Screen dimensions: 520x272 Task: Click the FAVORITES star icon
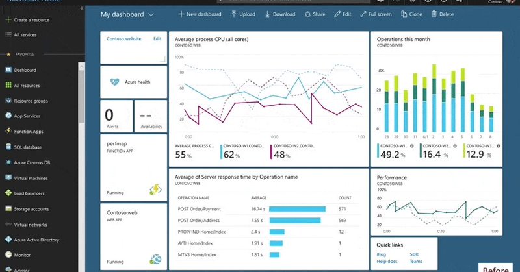pos(8,54)
